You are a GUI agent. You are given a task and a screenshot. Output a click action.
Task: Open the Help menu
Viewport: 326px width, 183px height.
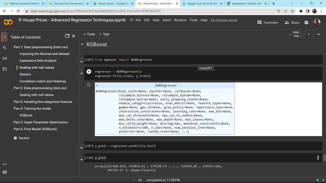(204, 20)
